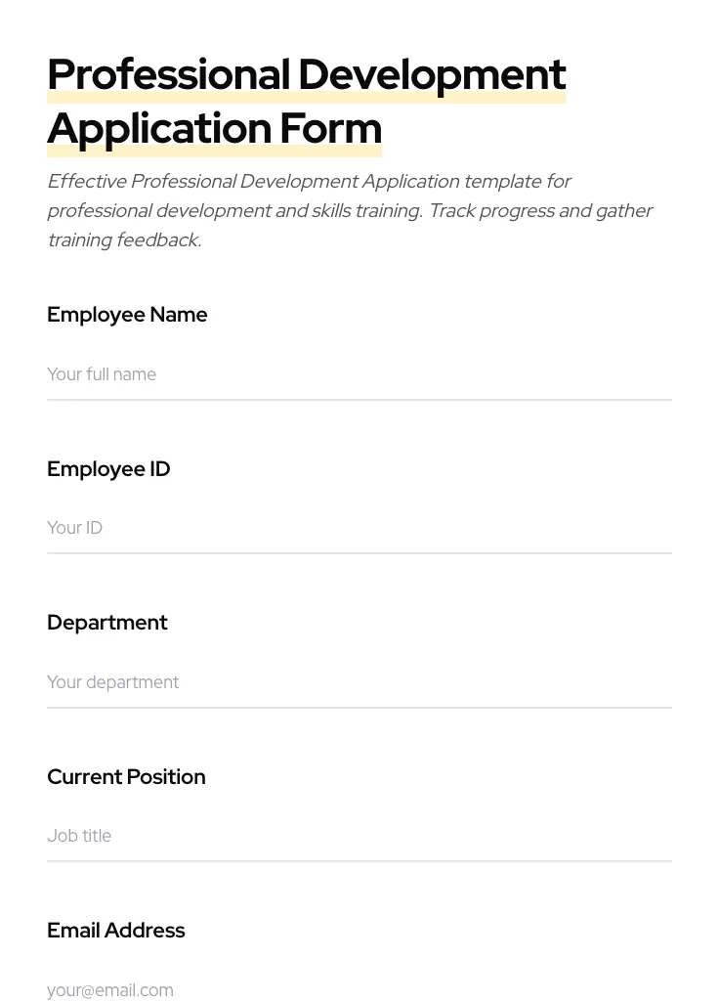Click the underline below the Job title input

[x=359, y=860]
